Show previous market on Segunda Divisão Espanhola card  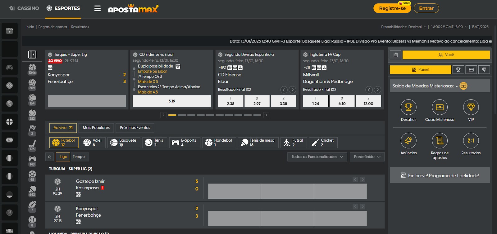point(284,90)
